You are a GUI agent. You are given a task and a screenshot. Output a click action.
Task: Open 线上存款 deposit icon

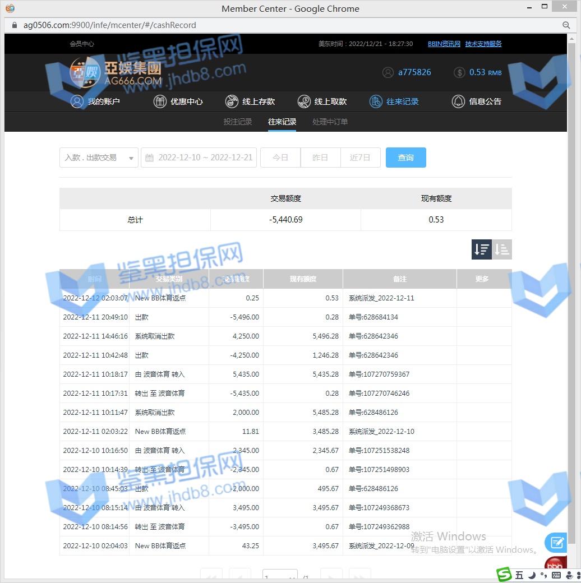tap(232, 101)
